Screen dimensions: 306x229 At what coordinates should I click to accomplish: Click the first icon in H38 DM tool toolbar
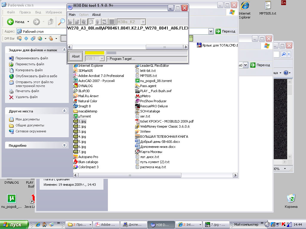(70, 22)
